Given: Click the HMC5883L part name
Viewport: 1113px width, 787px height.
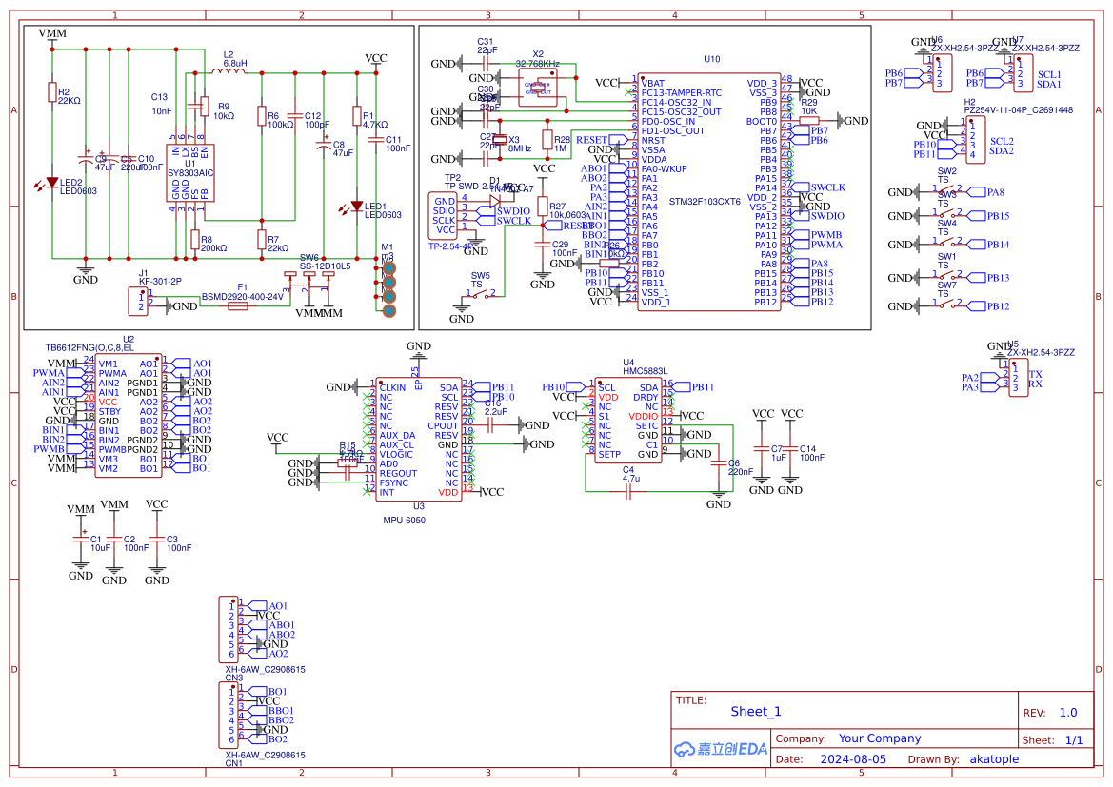Looking at the screenshot, I should pos(646,370).
